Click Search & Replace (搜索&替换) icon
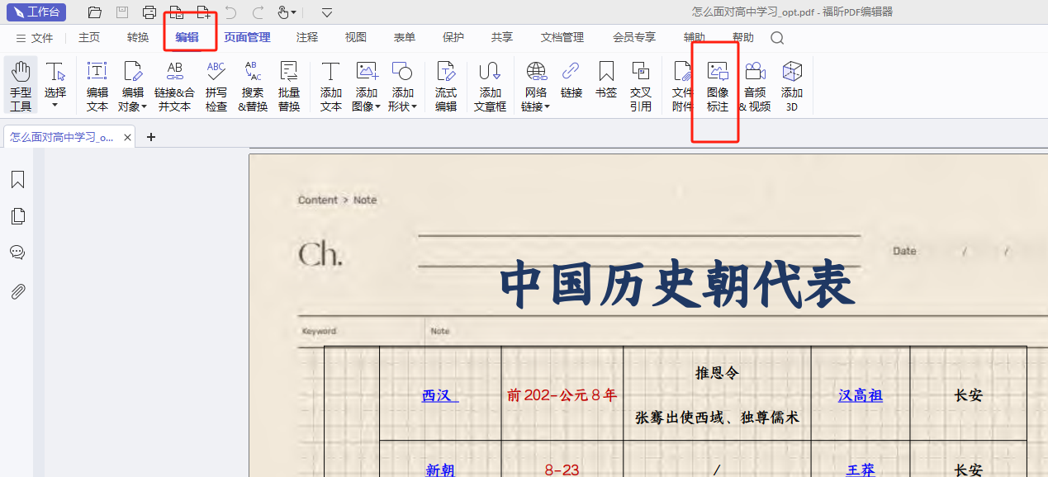Image resolution: width=1048 pixels, height=477 pixels. [x=253, y=85]
